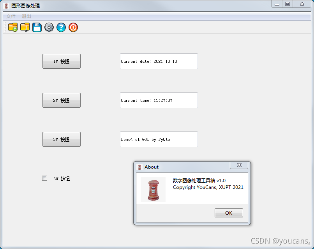Click the open folder toolbar icon

coord(13,27)
